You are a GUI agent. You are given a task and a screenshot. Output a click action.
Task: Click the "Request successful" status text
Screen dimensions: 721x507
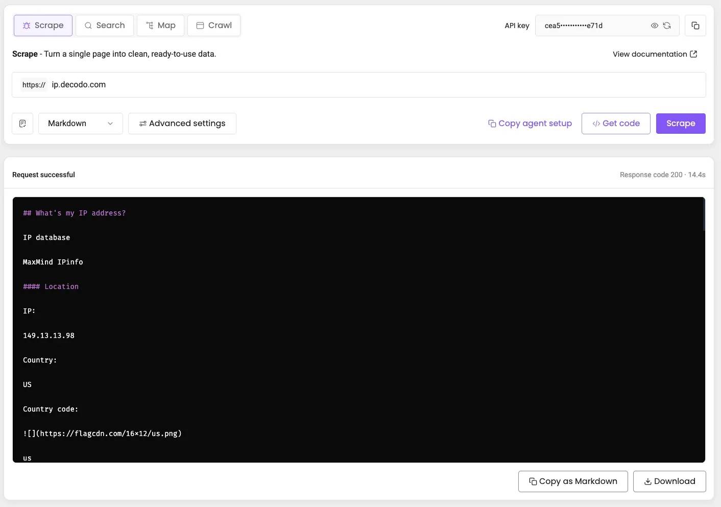43,175
